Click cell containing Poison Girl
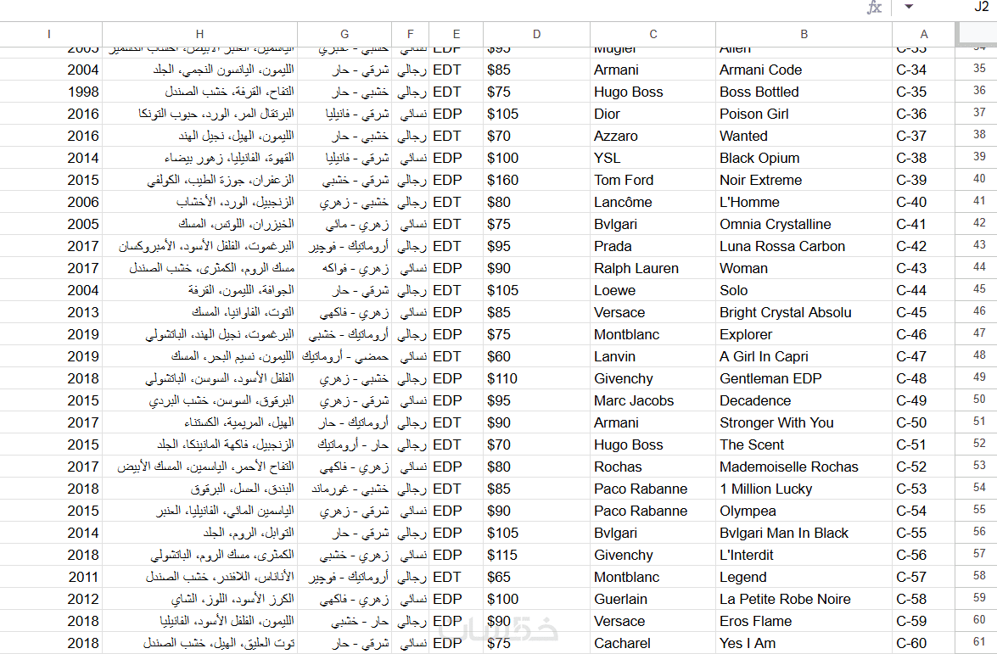The width and height of the screenshot is (997, 654). tap(804, 114)
